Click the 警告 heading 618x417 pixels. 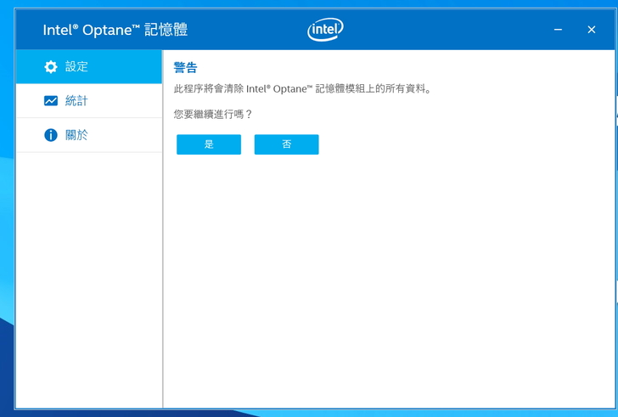coord(185,68)
